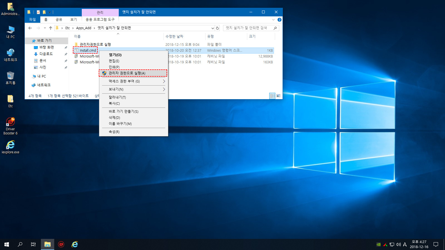The width and height of the screenshot is (445, 250).
Task: Click the NVIDIA tray icon
Action: [x=379, y=244]
